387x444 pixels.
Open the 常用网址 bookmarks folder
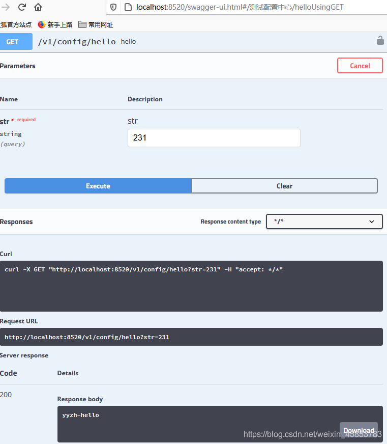96,25
